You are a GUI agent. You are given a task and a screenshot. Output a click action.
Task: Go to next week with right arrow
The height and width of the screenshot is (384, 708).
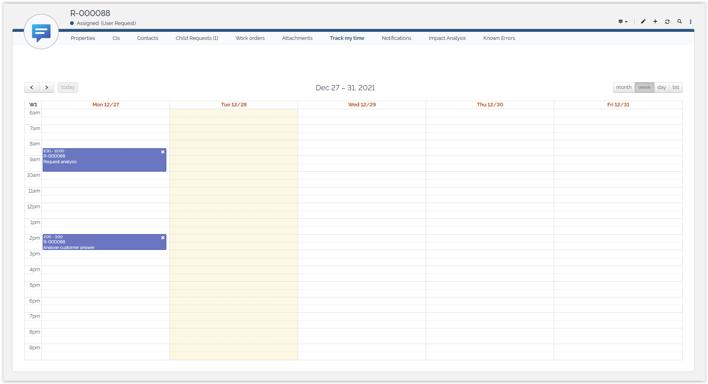coord(47,87)
